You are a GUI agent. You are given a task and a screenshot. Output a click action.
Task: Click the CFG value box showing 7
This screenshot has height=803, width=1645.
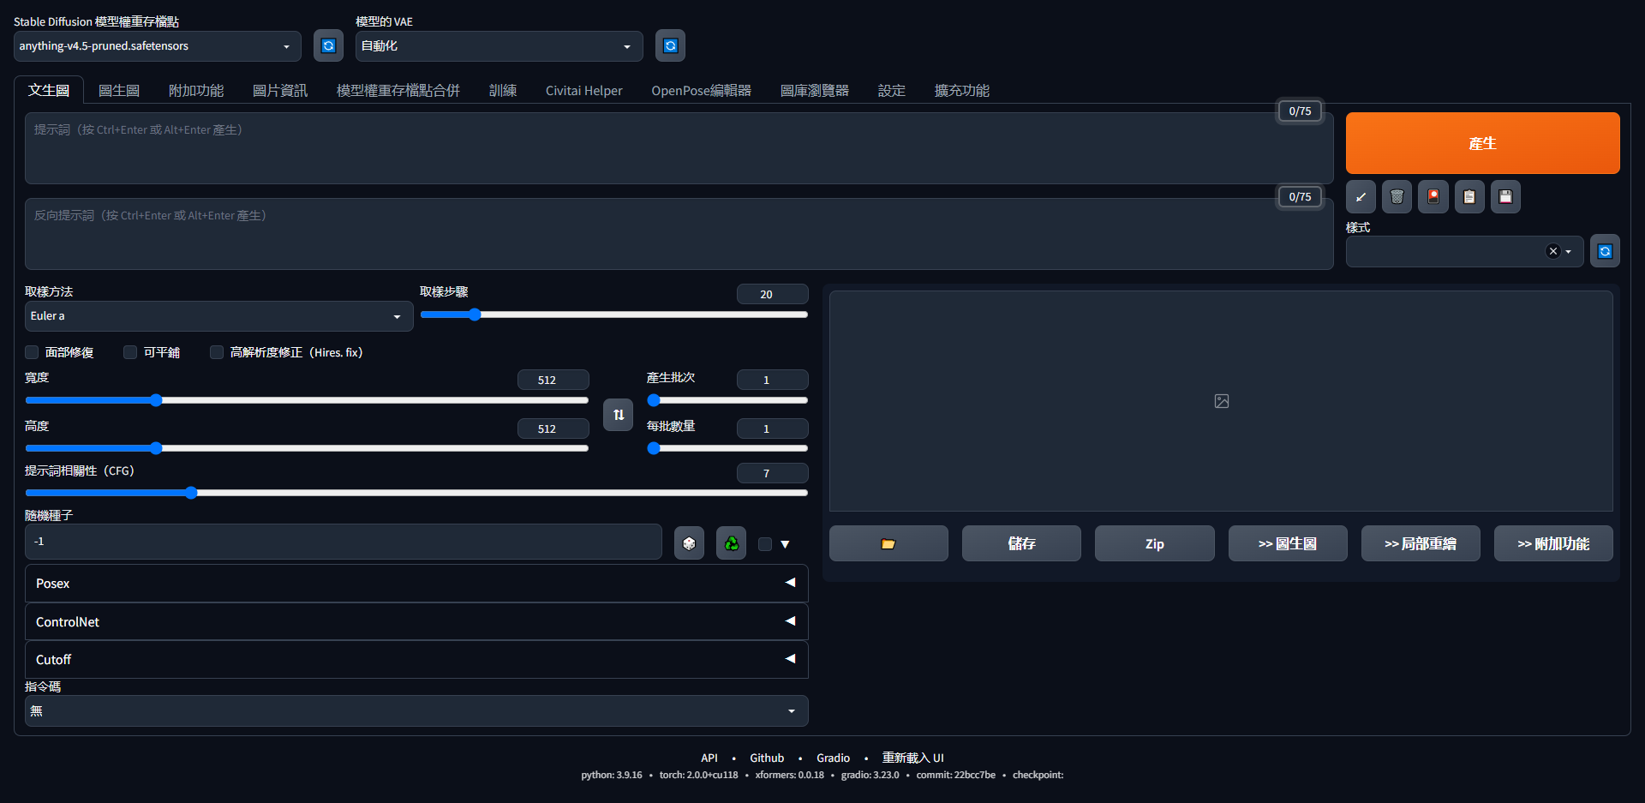772,473
